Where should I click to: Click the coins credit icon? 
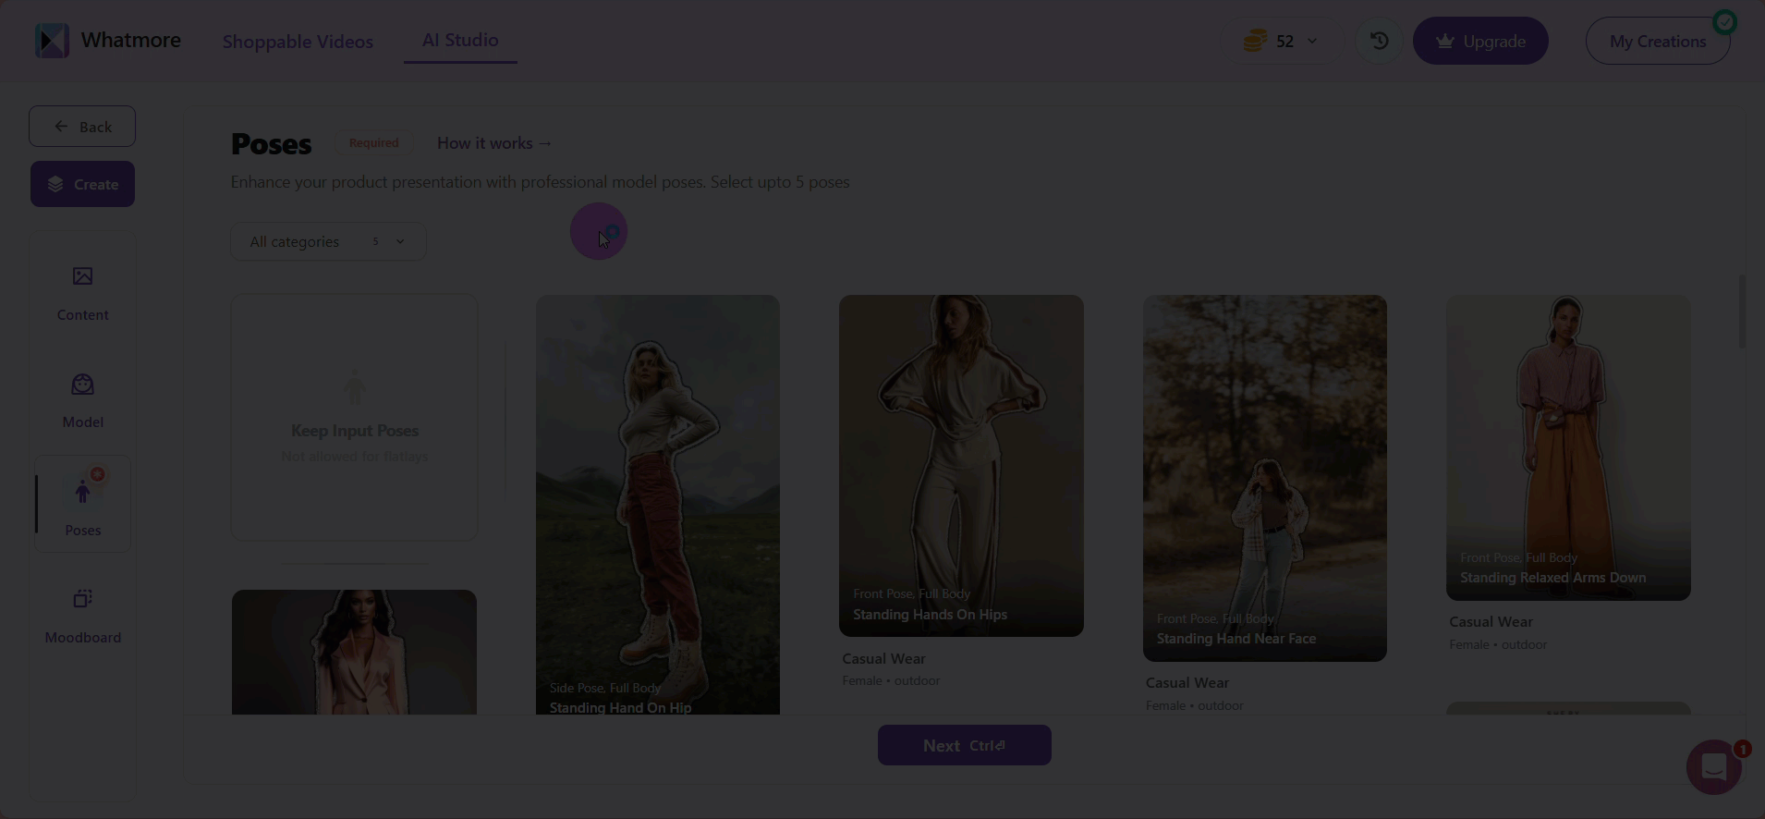click(x=1254, y=41)
